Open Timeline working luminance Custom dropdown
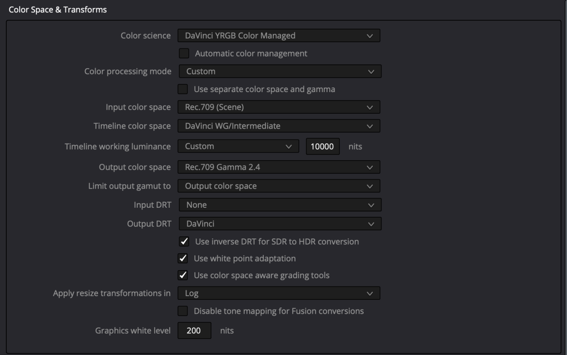Image resolution: width=567 pixels, height=355 pixels. click(238, 146)
